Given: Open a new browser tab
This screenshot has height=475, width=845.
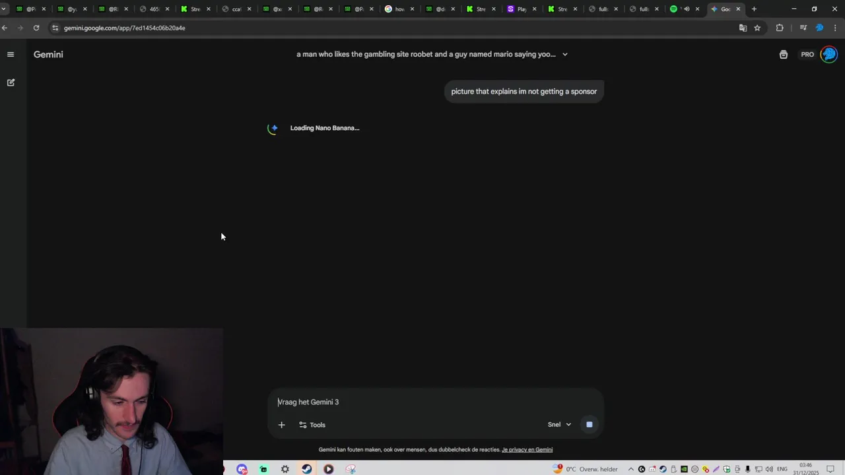Looking at the screenshot, I should click(x=754, y=9).
